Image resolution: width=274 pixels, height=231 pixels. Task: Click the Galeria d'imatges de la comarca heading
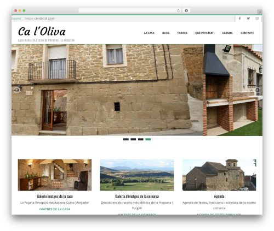137,196
